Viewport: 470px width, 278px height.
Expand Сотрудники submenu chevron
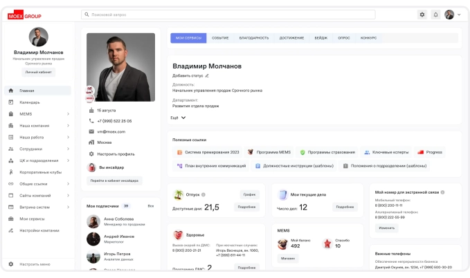coord(68,149)
